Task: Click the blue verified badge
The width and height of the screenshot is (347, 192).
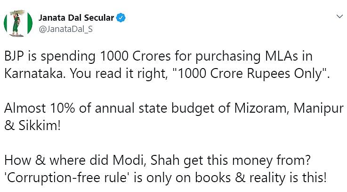Action: click(x=121, y=18)
